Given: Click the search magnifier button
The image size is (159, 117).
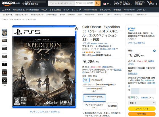Looking at the screenshot, I should click(97, 3).
